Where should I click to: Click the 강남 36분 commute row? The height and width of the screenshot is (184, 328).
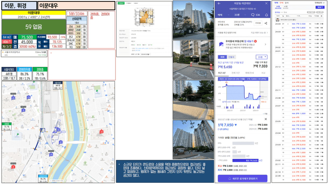point(77,26)
